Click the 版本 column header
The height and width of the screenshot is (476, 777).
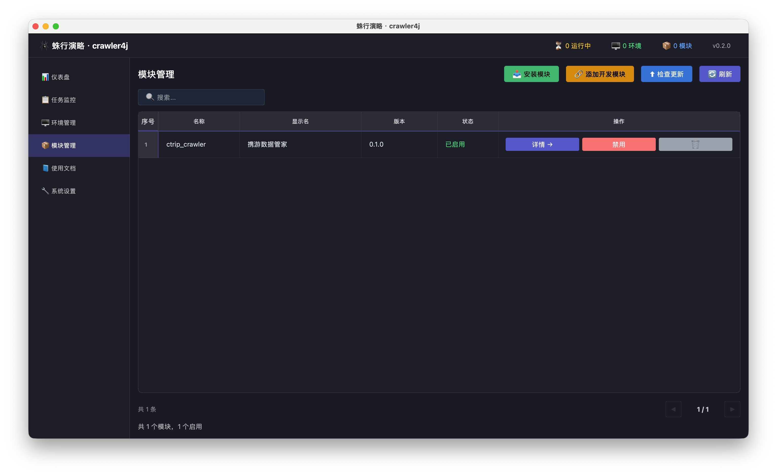tap(399, 122)
